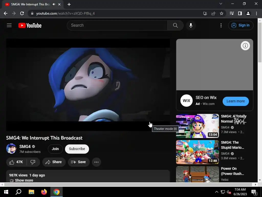Launch Firefox from taskbar
Viewport: 262px width, 197px height.
(44, 192)
